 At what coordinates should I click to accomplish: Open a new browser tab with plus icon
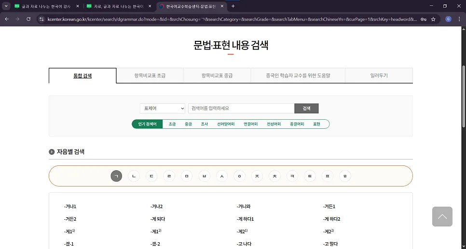tap(233, 6)
